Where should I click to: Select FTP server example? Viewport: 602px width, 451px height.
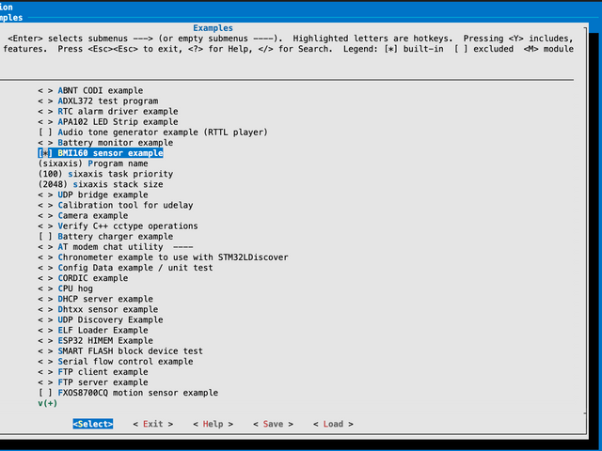(93, 382)
